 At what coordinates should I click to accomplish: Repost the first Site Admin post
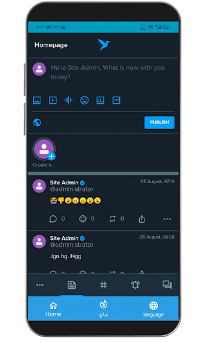112,219
